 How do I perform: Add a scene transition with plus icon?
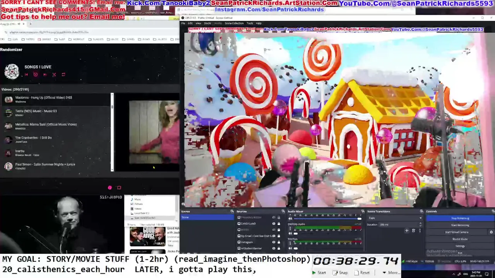(x=406, y=231)
